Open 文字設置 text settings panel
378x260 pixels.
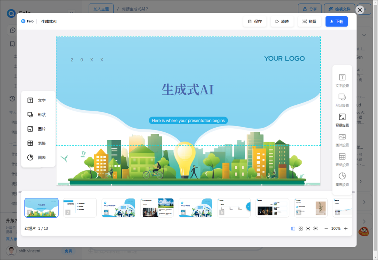[x=342, y=81]
